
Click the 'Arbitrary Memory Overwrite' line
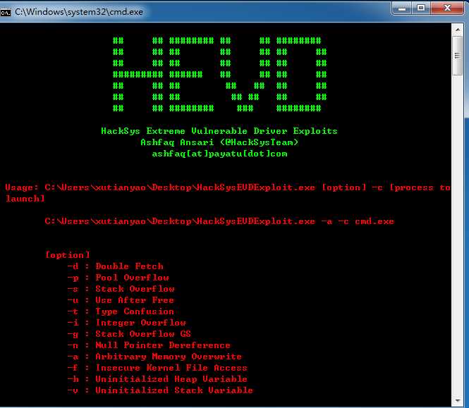point(154,357)
